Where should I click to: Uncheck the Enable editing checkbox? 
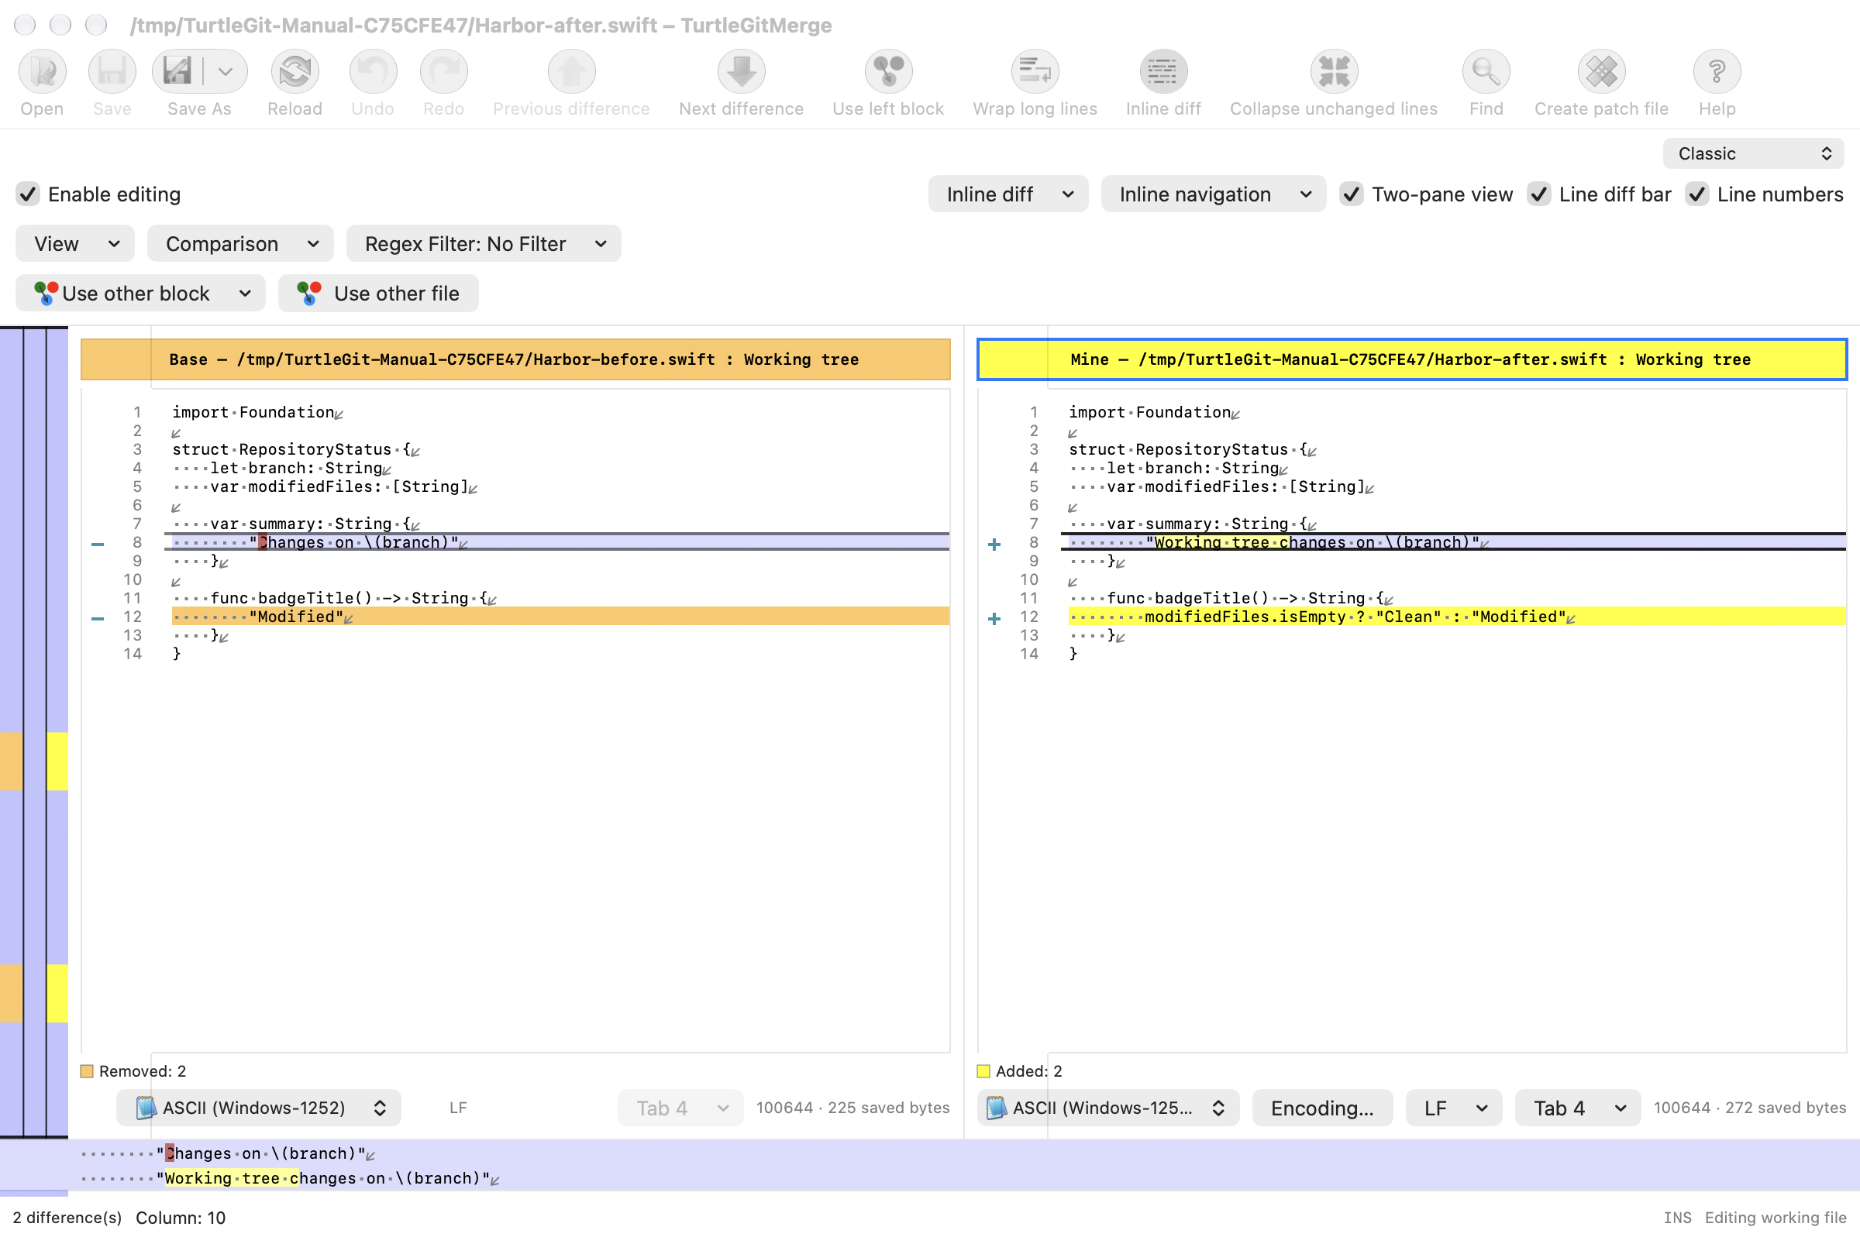[29, 194]
